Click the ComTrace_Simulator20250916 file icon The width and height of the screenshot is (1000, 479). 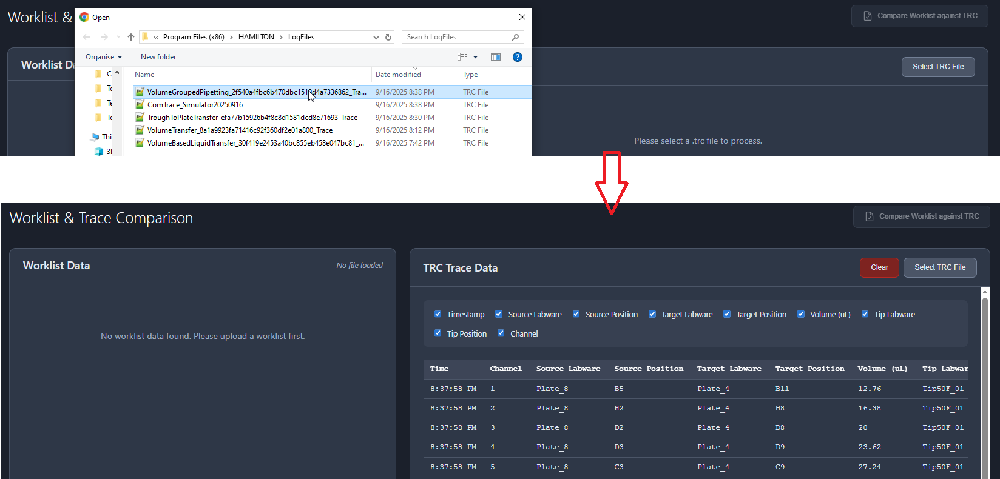click(x=140, y=105)
